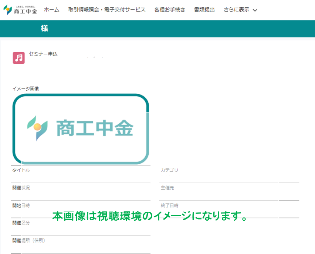Go to 書類提出 page
The image size is (315, 254).
204,10
